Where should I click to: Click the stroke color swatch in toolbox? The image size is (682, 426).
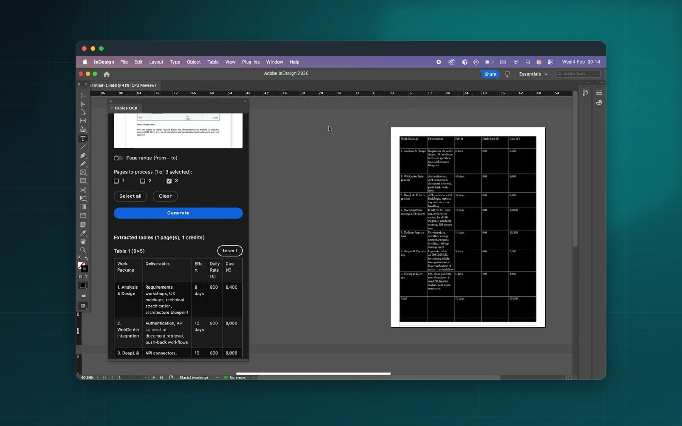(x=85, y=269)
